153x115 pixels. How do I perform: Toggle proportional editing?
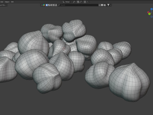click(85, 2)
